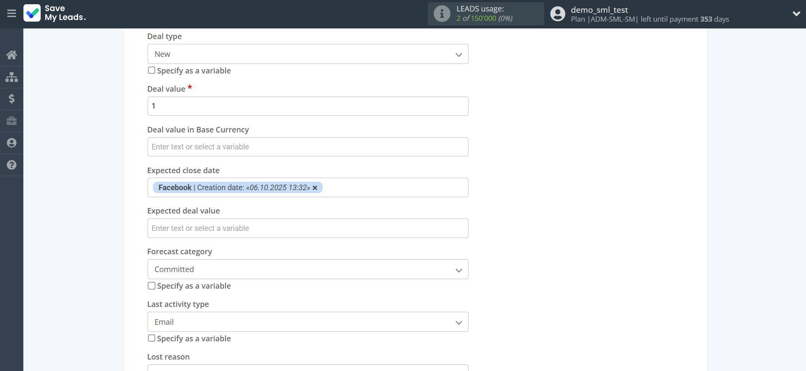This screenshot has height=371, width=806.
Task: Click the LEADS usage info icon
Action: (442, 14)
